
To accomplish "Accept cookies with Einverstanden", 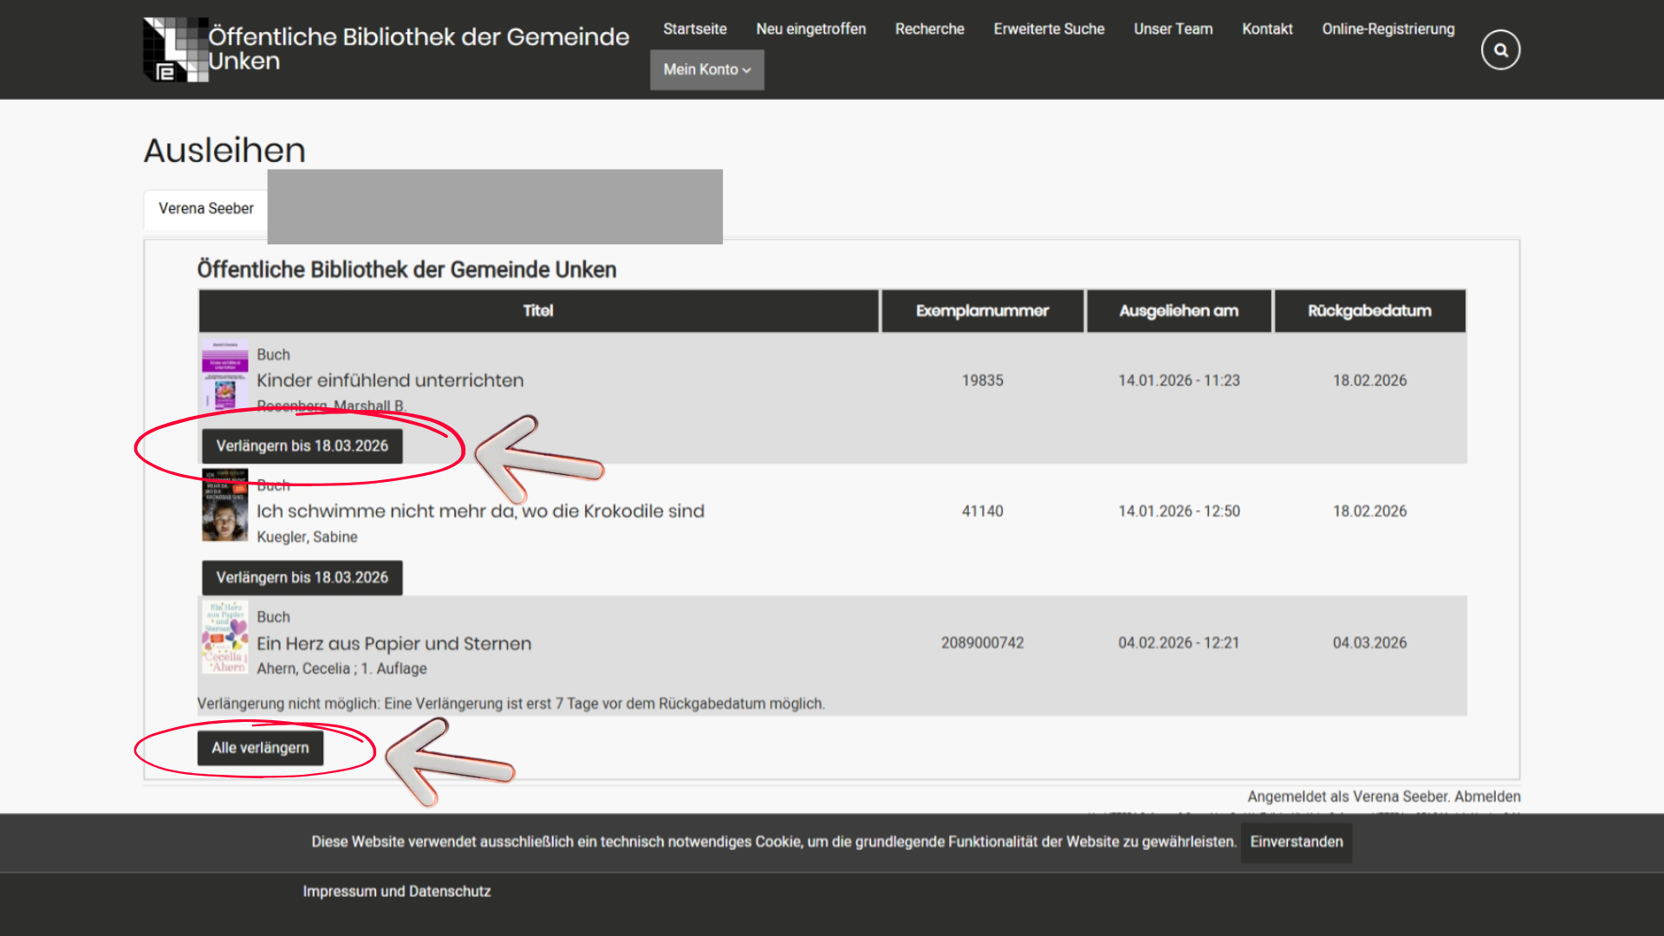I will [1296, 842].
